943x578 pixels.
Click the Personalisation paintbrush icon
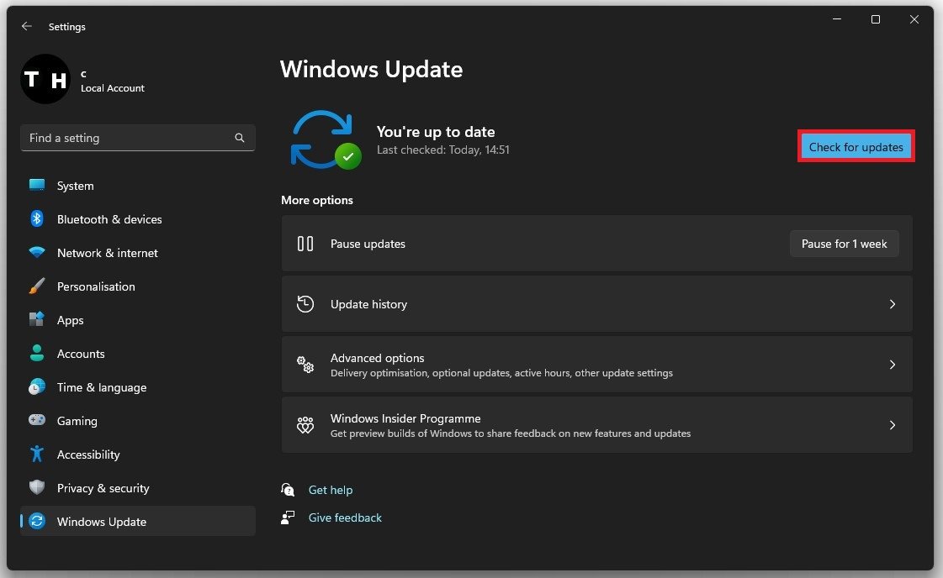pyautogui.click(x=37, y=286)
